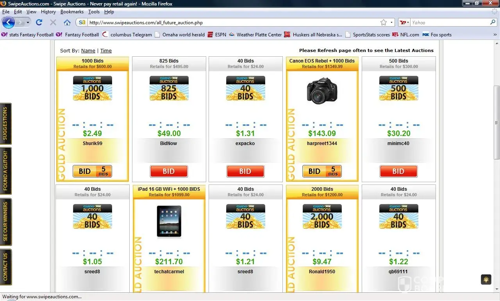The height and width of the screenshot is (301, 500).
Task: Open the NFL.com bookmark
Action: tap(406, 35)
